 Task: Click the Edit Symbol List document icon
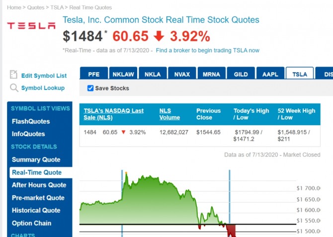coord(14,75)
